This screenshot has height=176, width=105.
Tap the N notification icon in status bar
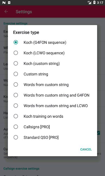[x=4, y=3]
